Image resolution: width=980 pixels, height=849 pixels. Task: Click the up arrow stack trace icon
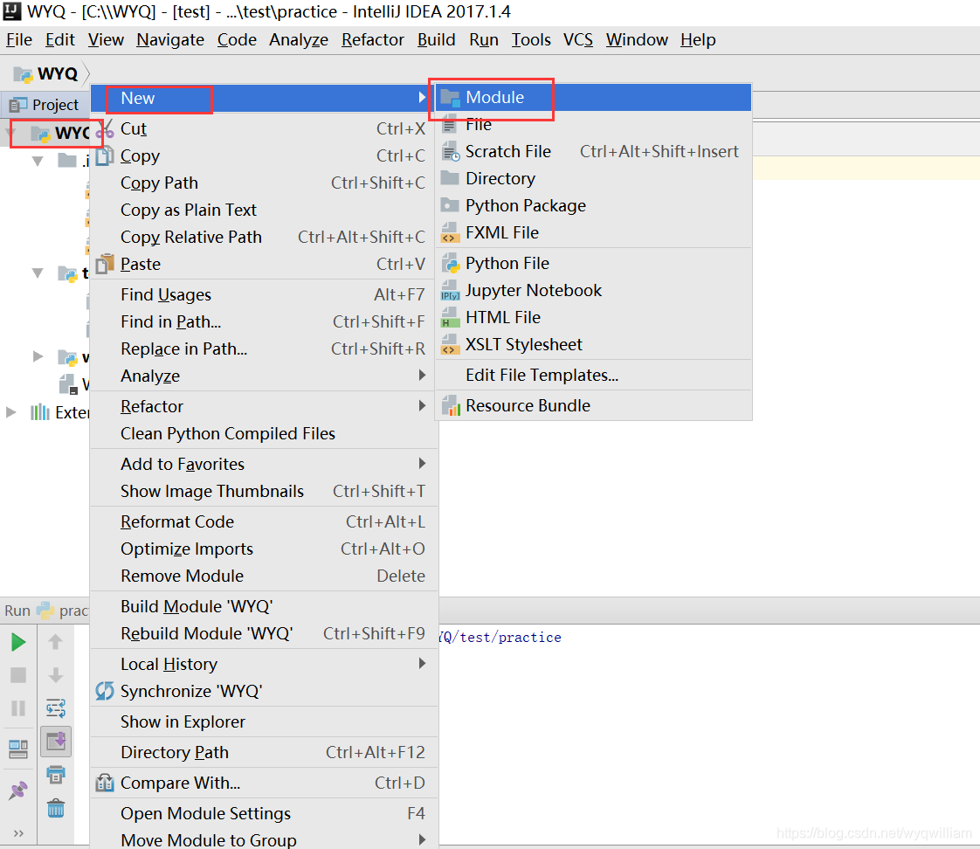pyautogui.click(x=56, y=641)
